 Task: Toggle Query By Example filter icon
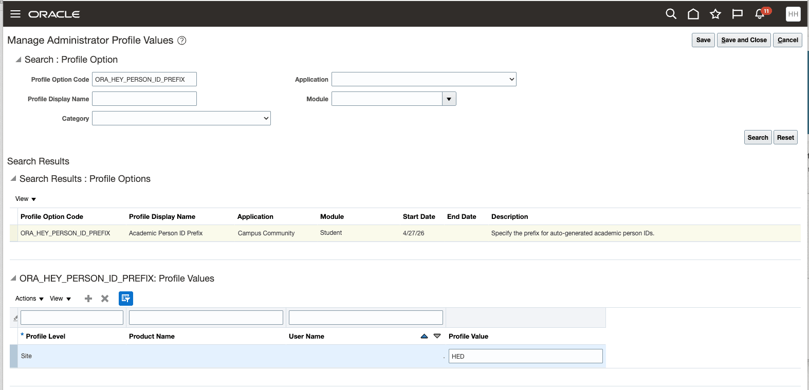126,299
